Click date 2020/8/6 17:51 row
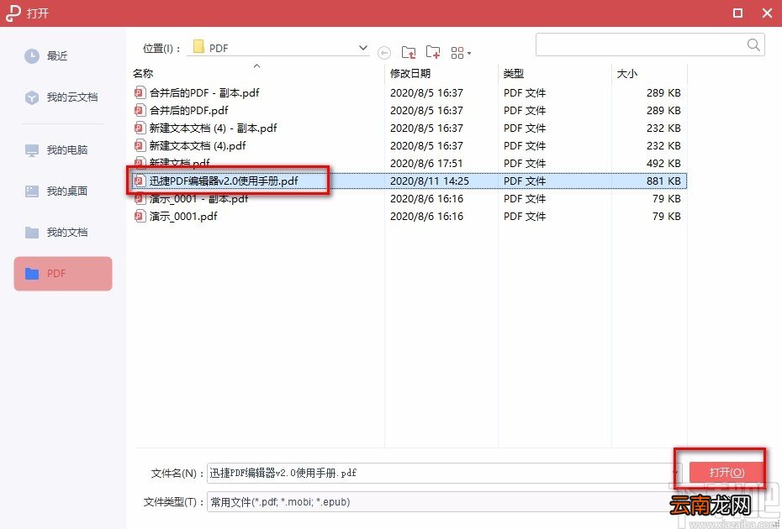 point(426,164)
